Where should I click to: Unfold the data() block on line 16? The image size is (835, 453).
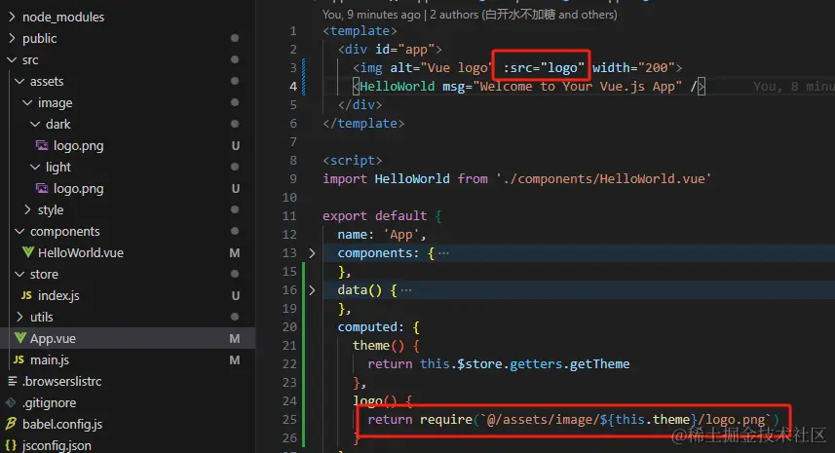312,290
